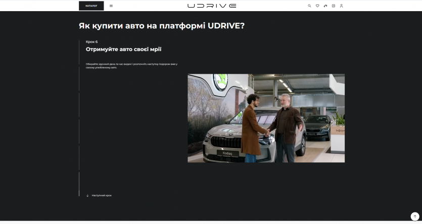Click the Крок 6 step label
The height and width of the screenshot is (224, 422).
click(x=92, y=41)
